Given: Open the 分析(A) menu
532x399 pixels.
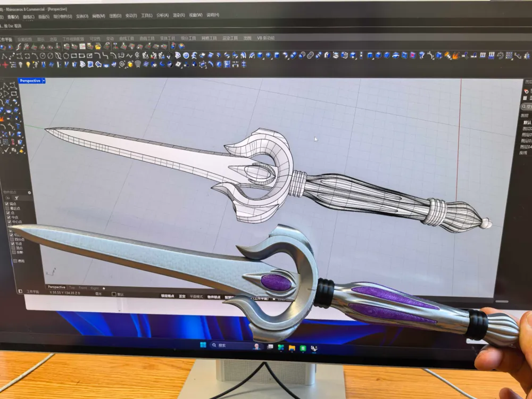Looking at the screenshot, I should point(162,15).
